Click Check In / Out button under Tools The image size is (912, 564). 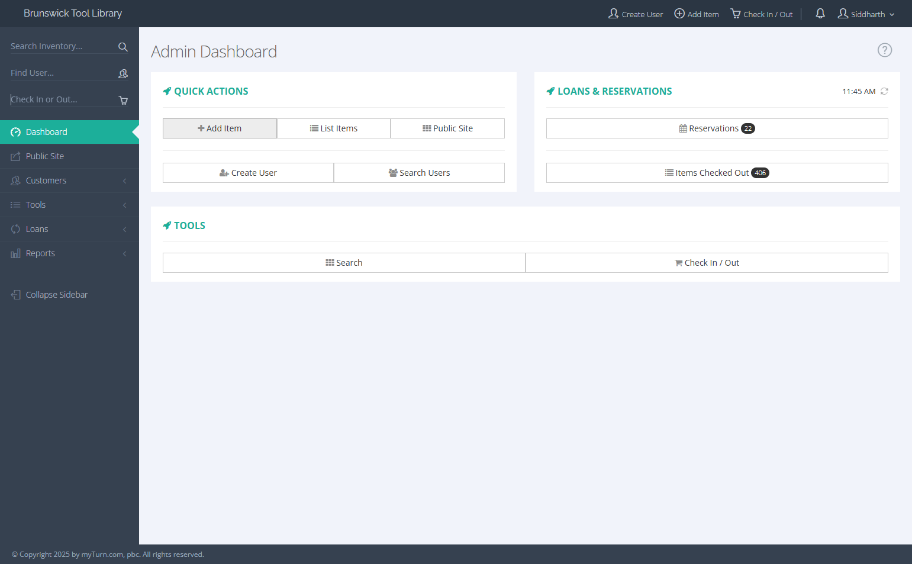click(707, 263)
